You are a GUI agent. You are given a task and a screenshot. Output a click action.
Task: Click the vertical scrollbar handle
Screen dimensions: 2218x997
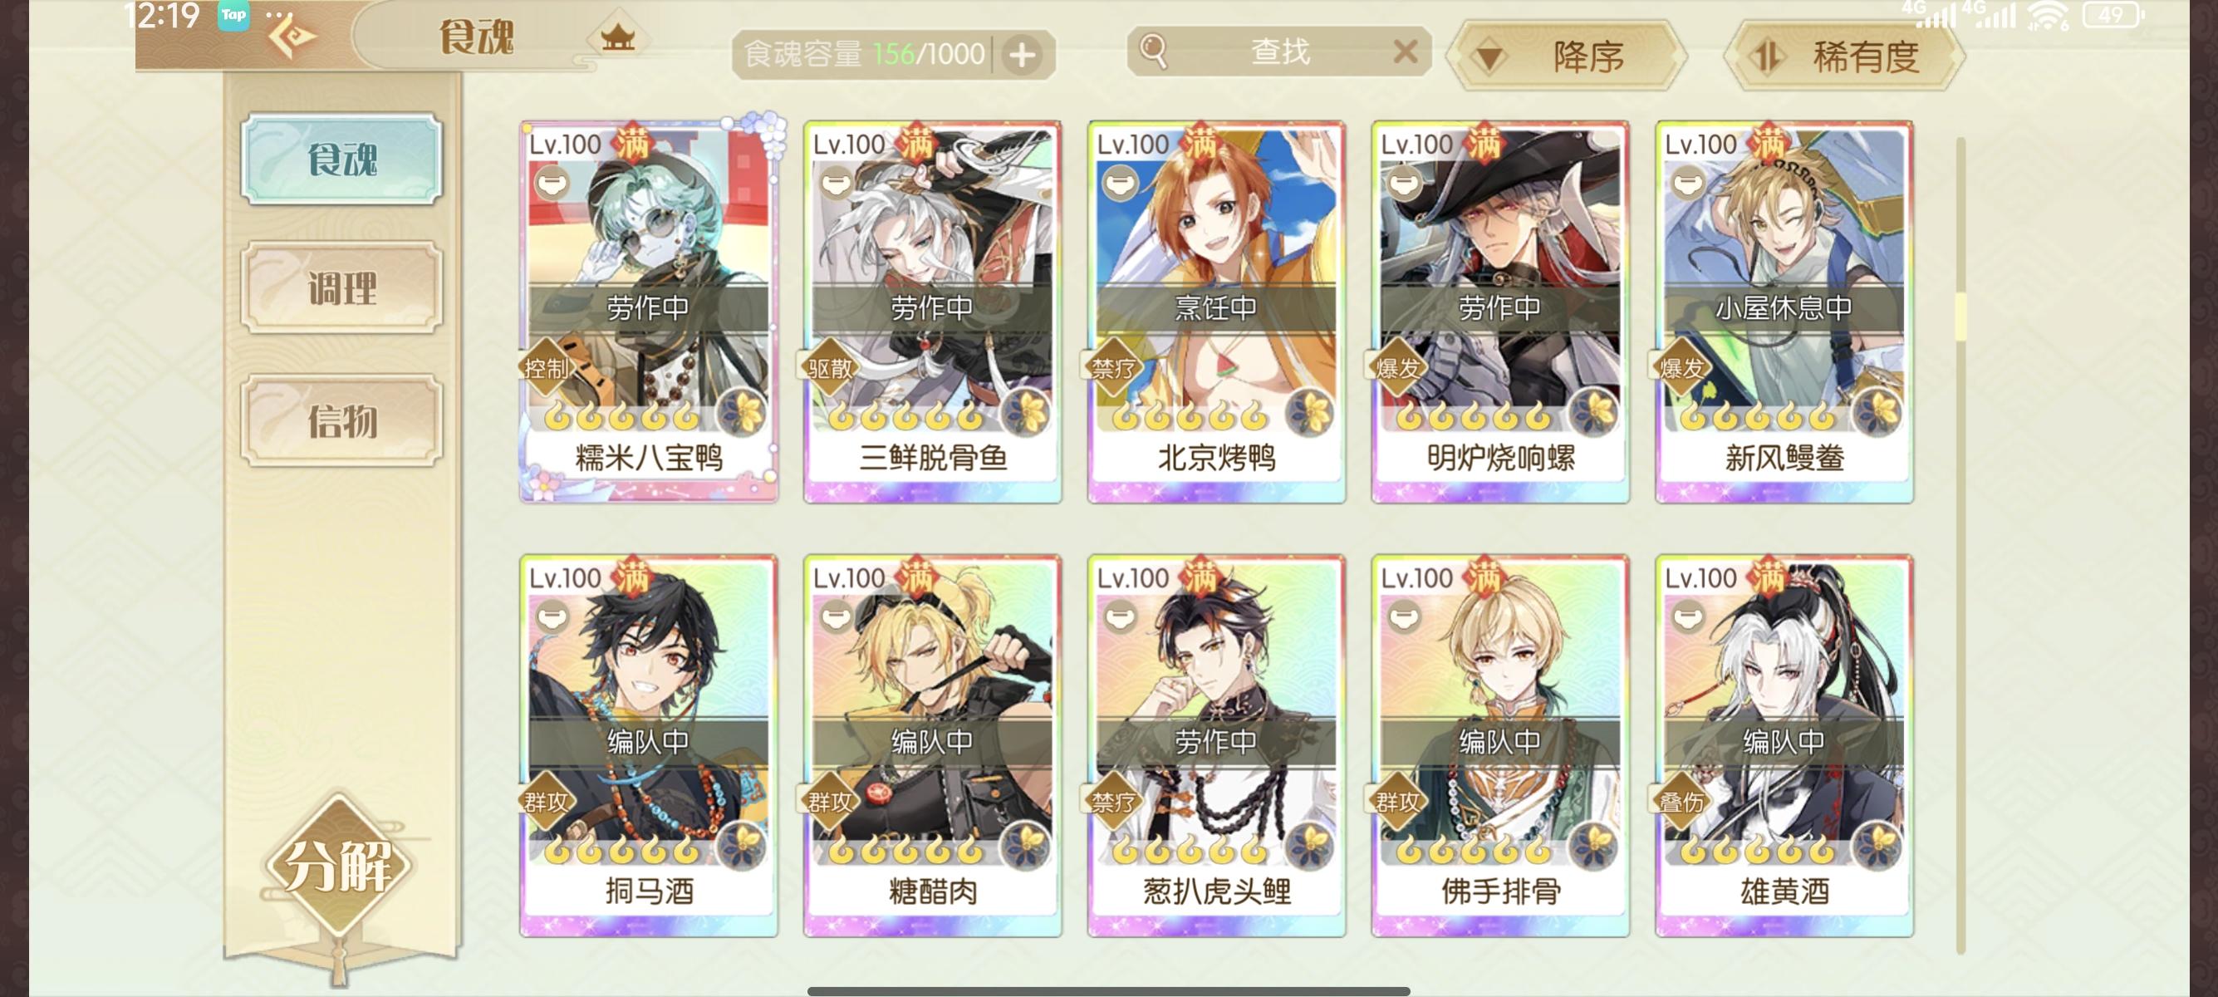tap(1960, 317)
